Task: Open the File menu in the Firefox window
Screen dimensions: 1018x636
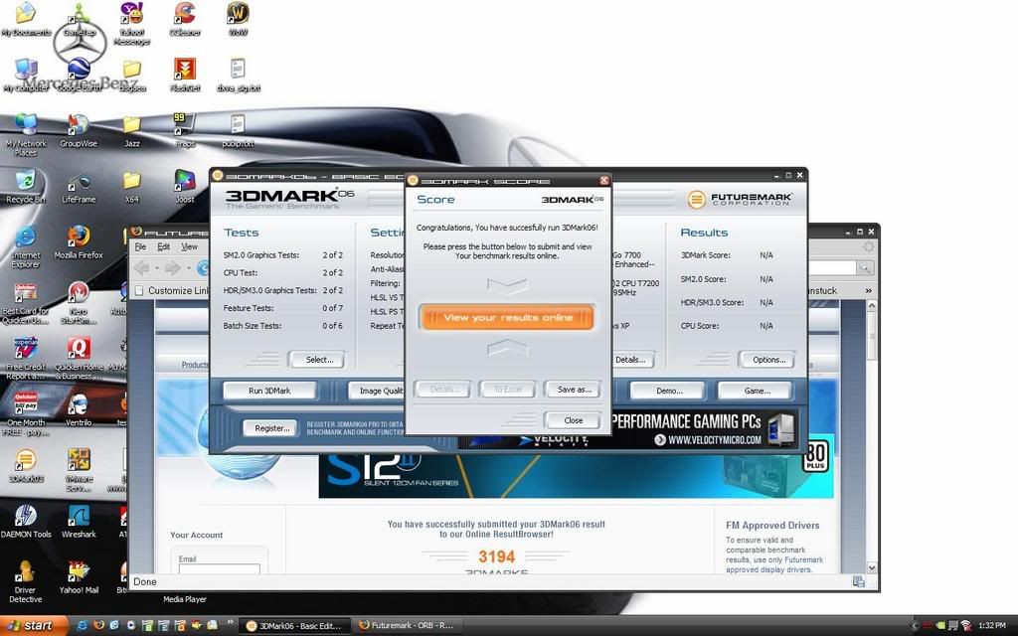Action: [x=140, y=246]
